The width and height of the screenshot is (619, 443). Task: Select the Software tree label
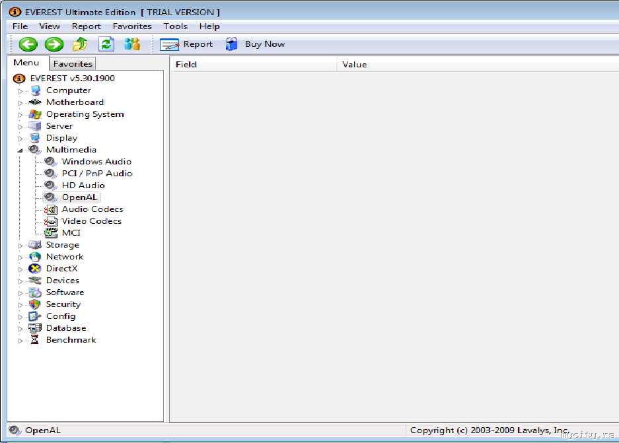coord(65,292)
